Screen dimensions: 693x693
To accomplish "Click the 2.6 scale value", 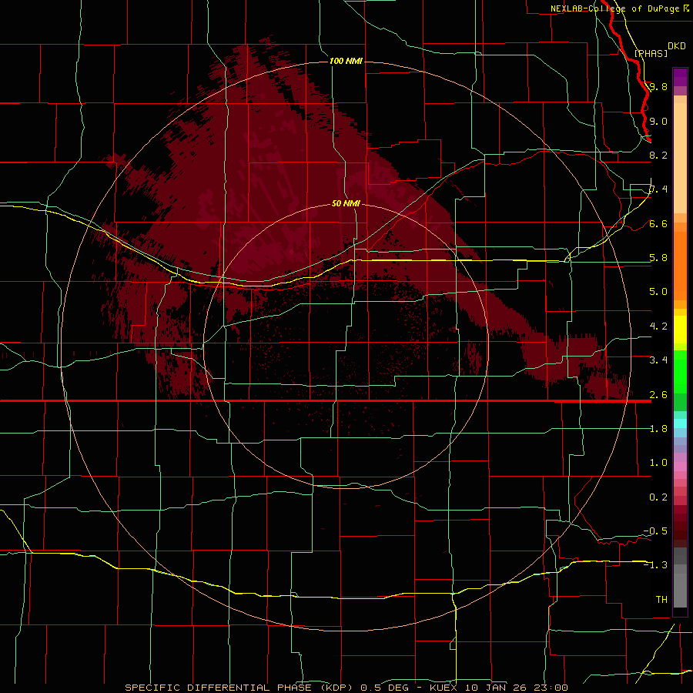I will click(x=658, y=395).
